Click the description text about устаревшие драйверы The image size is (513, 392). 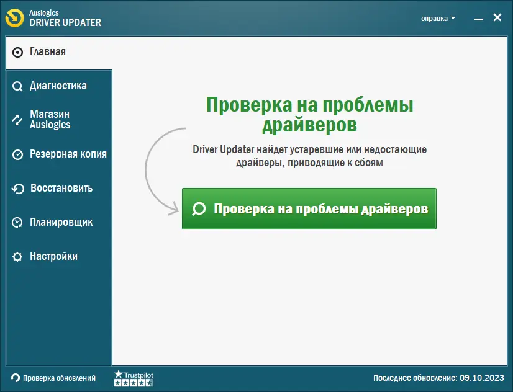pyautogui.click(x=309, y=156)
